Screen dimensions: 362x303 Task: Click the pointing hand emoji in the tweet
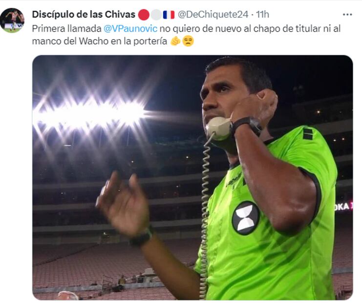175,42
